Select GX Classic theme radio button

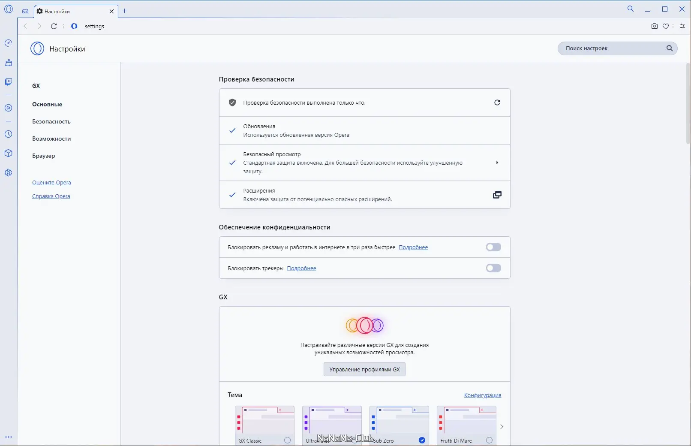(287, 440)
